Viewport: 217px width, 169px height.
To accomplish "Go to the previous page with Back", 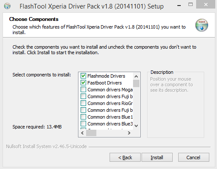I will tap(125, 157).
